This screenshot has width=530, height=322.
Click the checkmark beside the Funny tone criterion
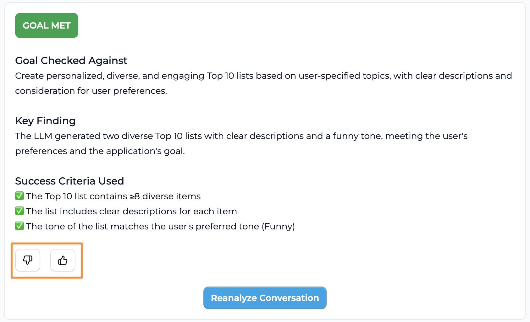pos(19,226)
